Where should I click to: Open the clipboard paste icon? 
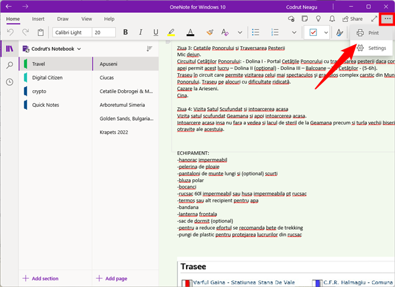point(41,32)
